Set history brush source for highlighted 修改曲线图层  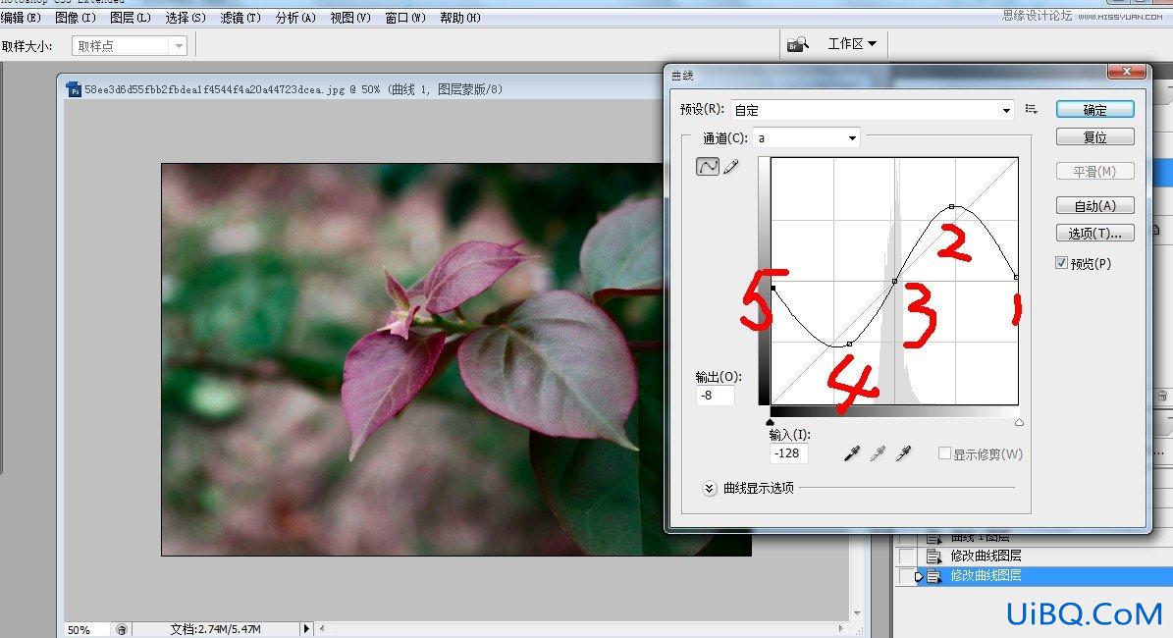(x=907, y=576)
